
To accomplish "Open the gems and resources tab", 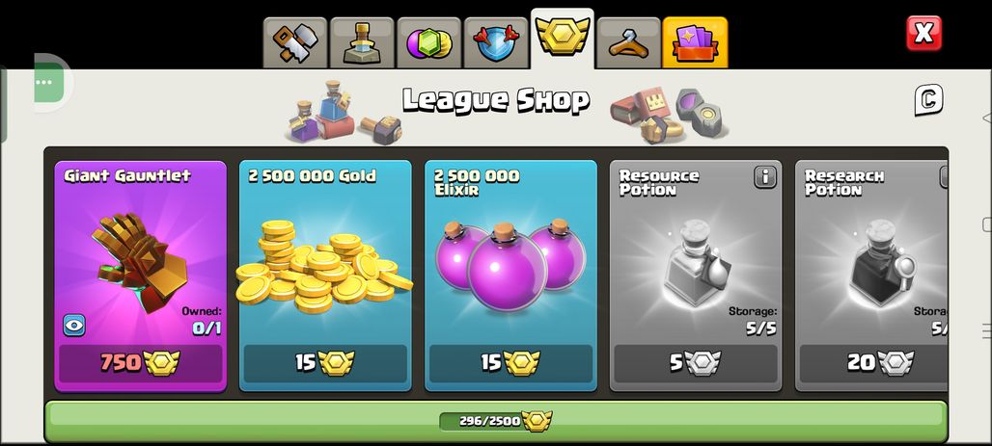I will pyautogui.click(x=429, y=42).
